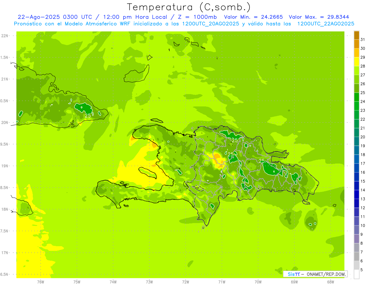Click the '22N' latitude label

point(5,36)
